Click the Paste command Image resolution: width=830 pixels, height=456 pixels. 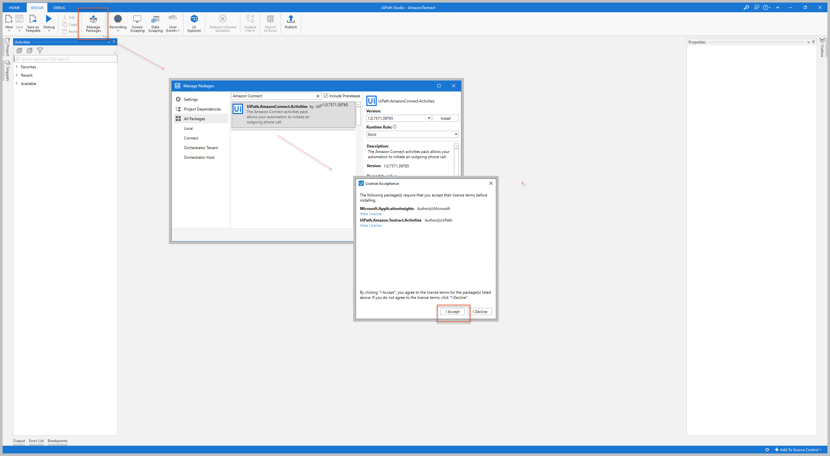pyautogui.click(x=70, y=32)
